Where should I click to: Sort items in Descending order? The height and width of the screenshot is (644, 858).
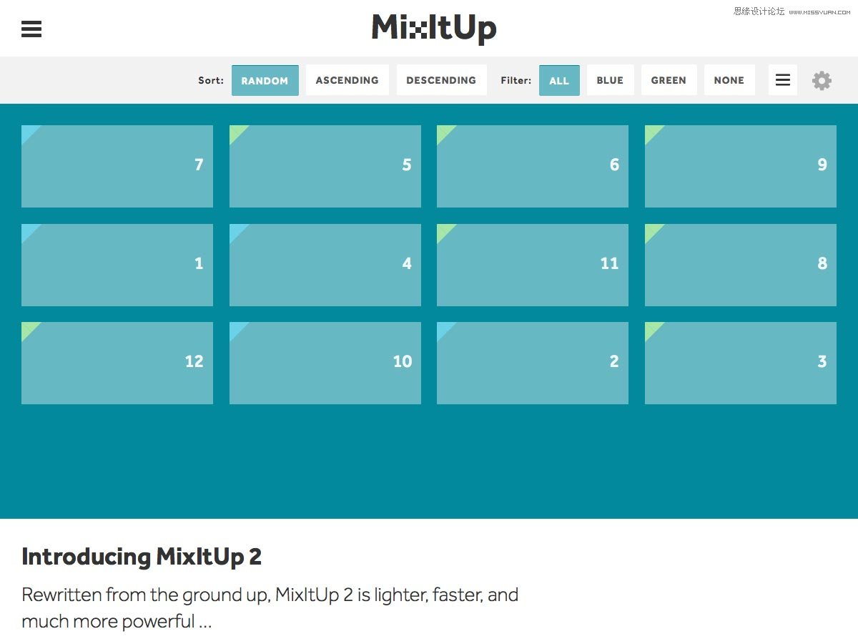click(441, 80)
